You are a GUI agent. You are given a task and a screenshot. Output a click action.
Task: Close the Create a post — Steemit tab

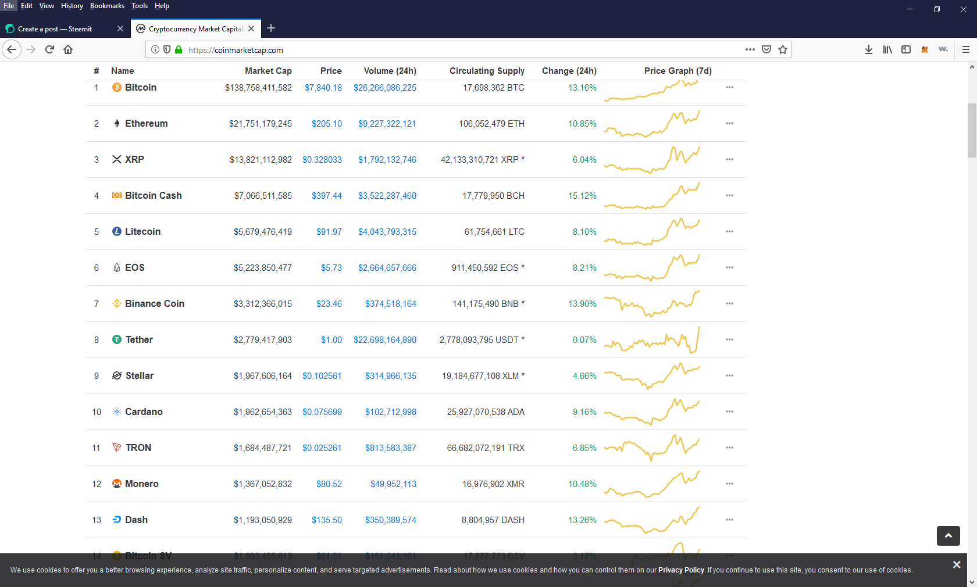pyautogui.click(x=120, y=28)
